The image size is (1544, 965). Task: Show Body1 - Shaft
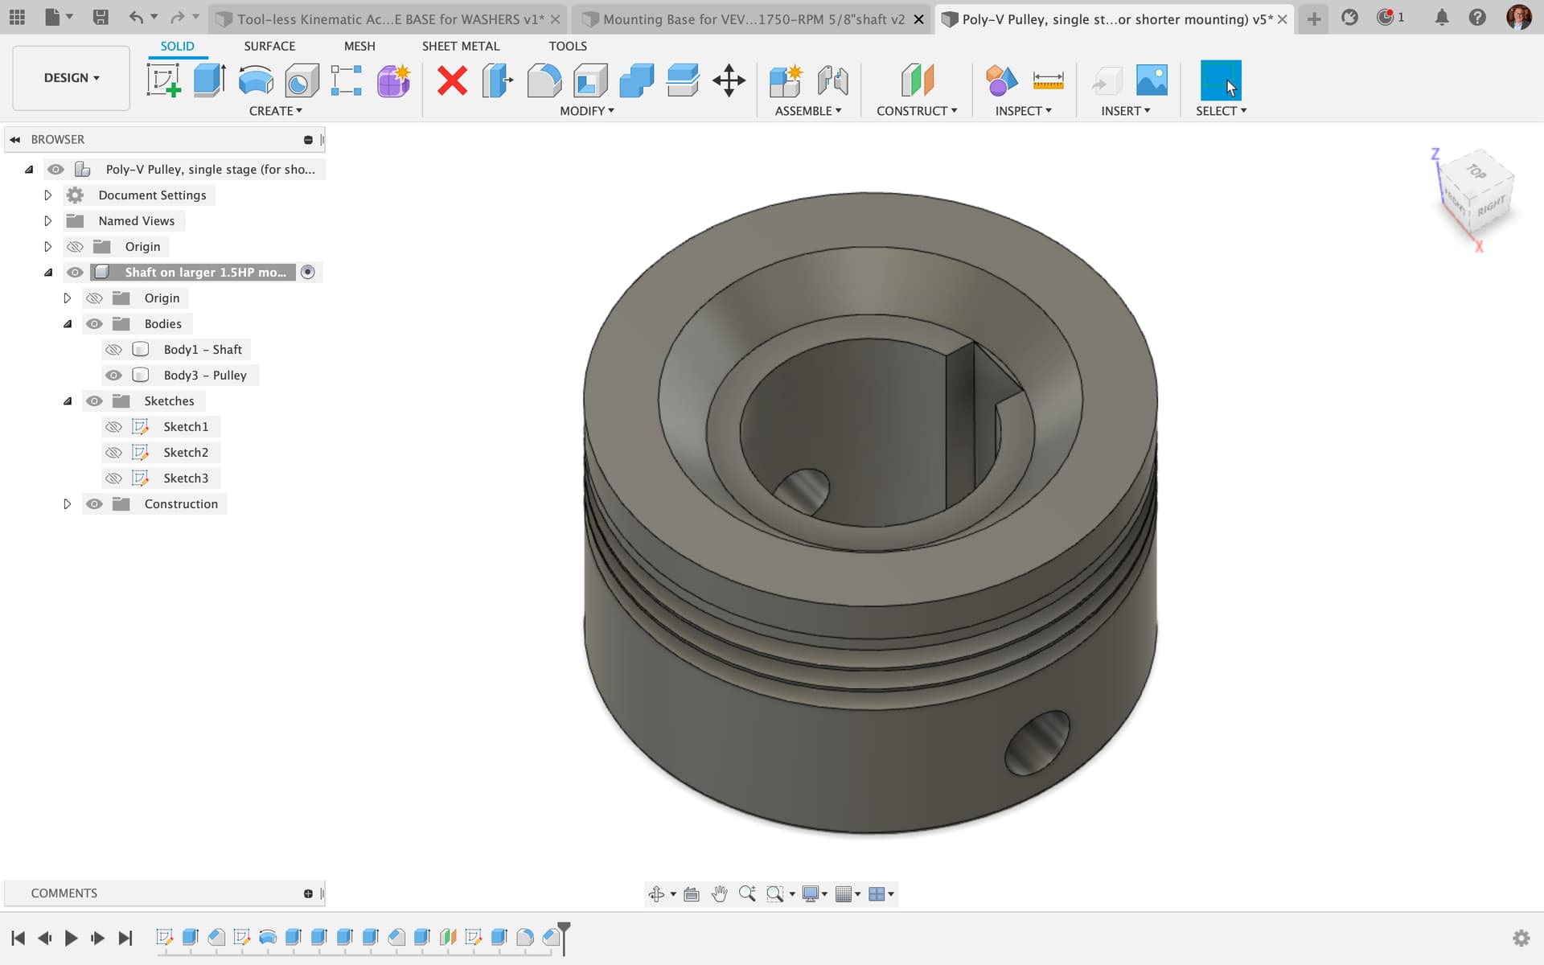tap(113, 349)
